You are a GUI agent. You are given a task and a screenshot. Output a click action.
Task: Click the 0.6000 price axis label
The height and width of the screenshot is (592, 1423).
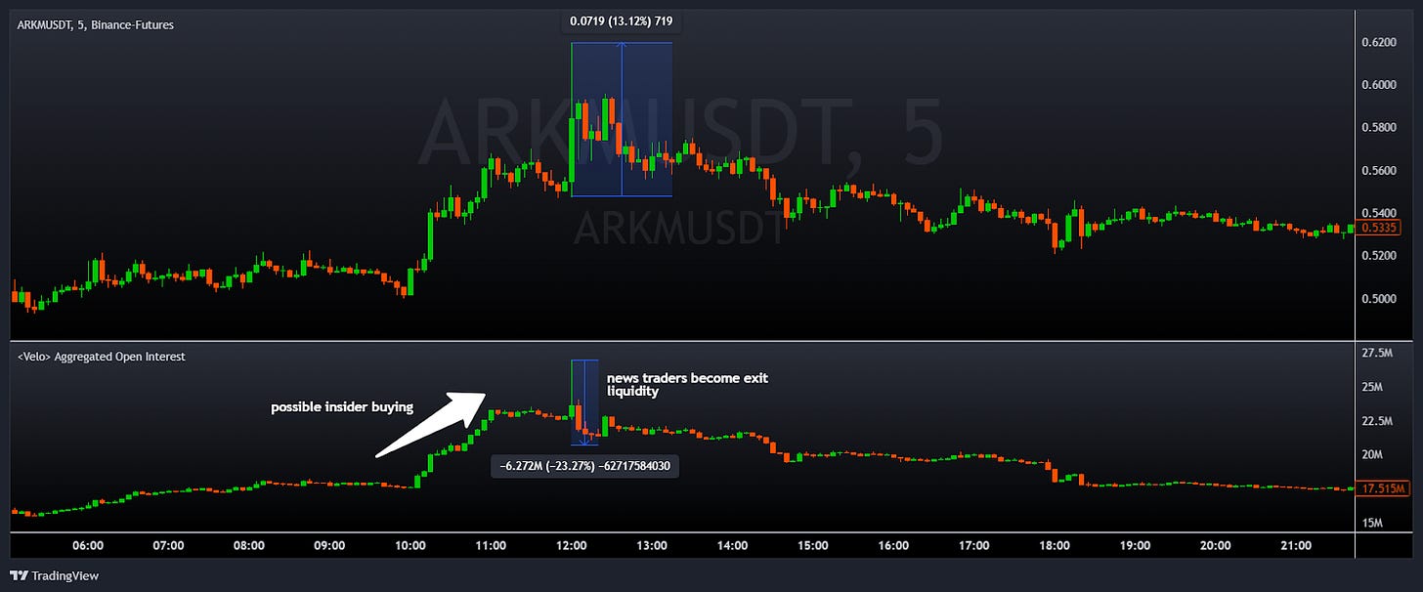(1381, 85)
